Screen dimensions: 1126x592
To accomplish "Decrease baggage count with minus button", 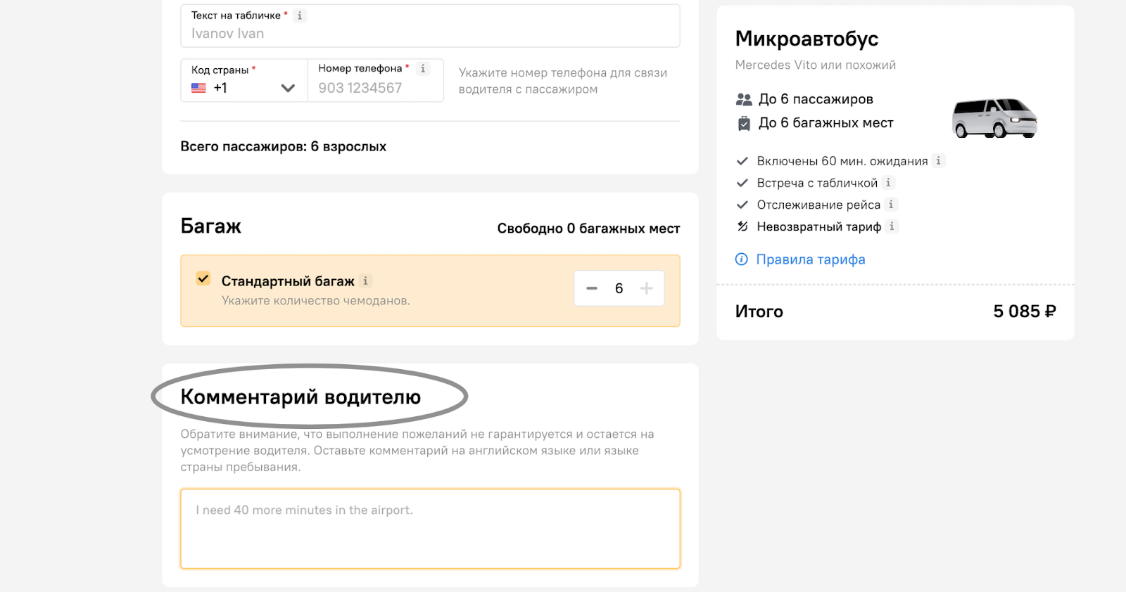I will click(592, 288).
